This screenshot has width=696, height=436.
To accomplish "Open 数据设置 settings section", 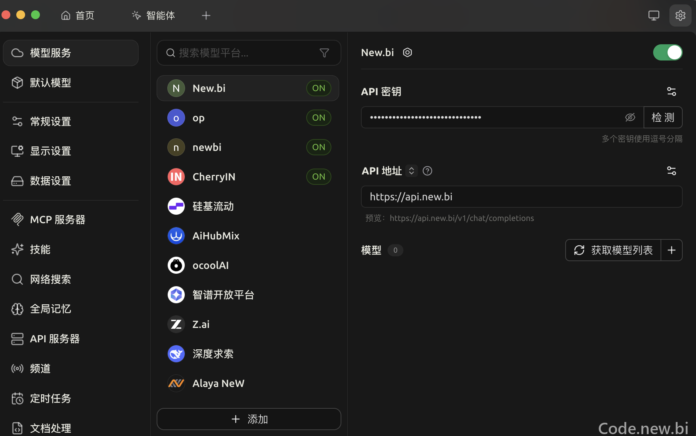I will click(x=71, y=181).
